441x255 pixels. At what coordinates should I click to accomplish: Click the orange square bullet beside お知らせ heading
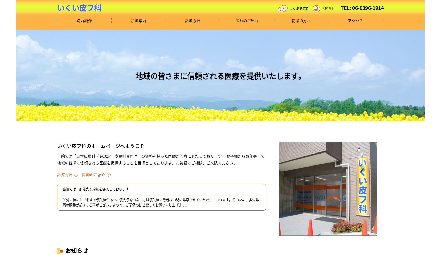[x=60, y=251]
